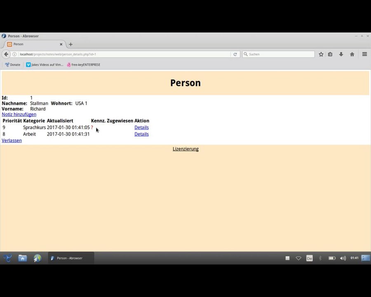Open the workspace switcher icon
The image size is (371, 297).
click(x=366, y=258)
